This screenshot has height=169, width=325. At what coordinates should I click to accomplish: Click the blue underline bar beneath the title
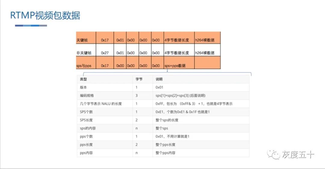tap(31, 26)
